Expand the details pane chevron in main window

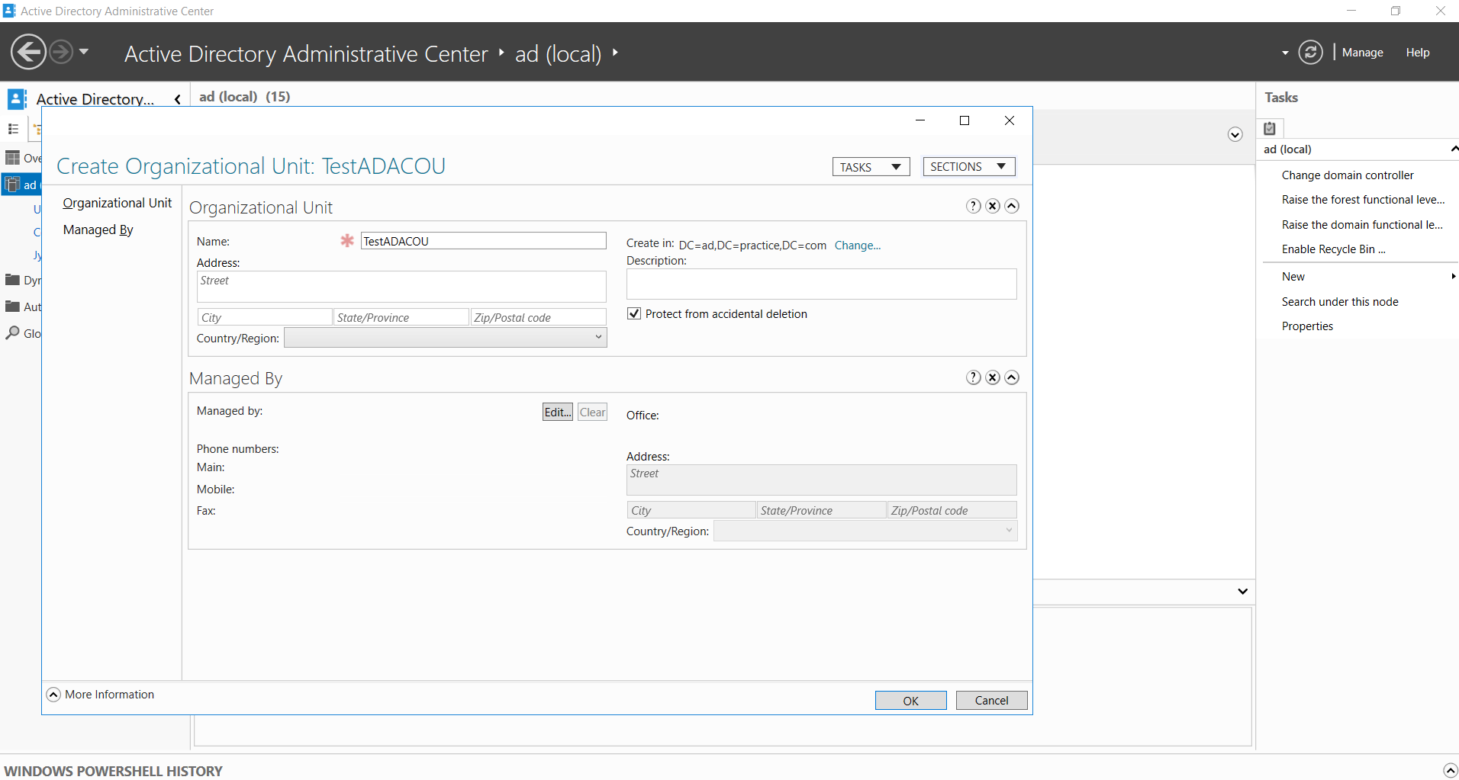point(1242,592)
